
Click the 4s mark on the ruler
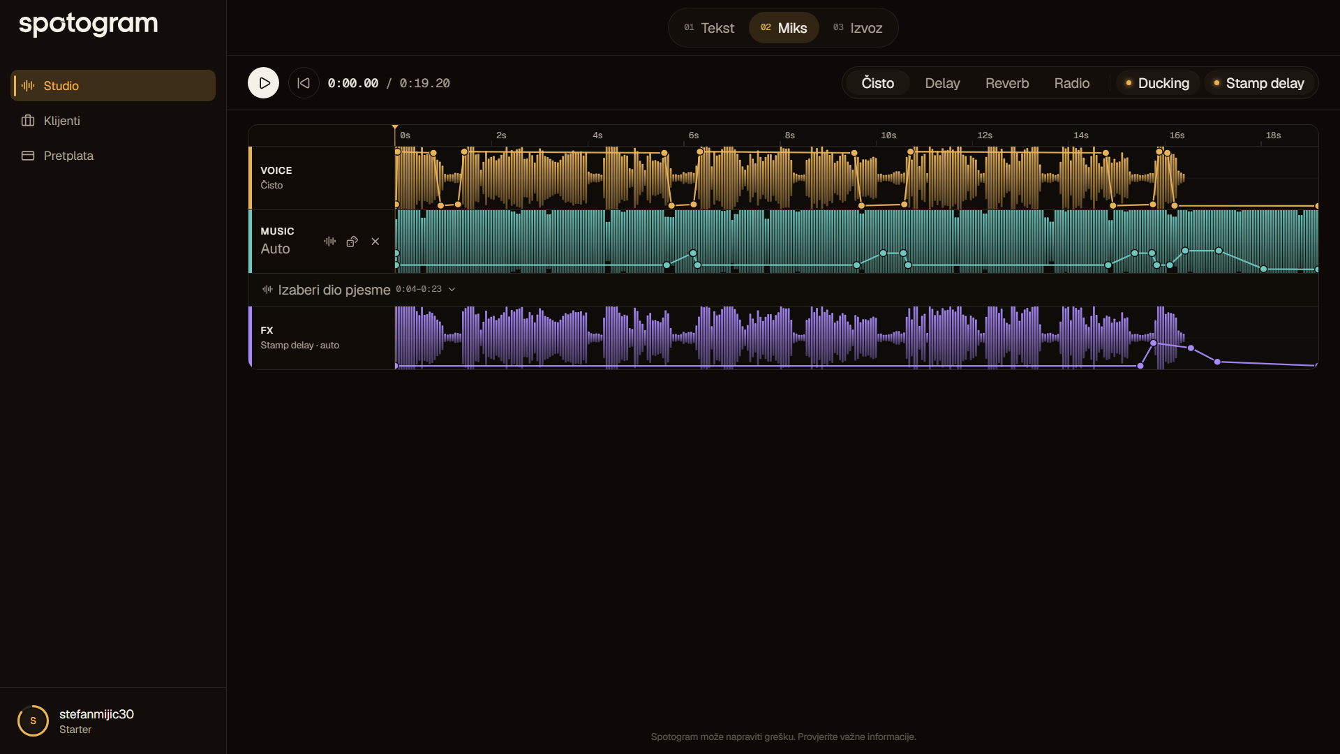tap(597, 135)
